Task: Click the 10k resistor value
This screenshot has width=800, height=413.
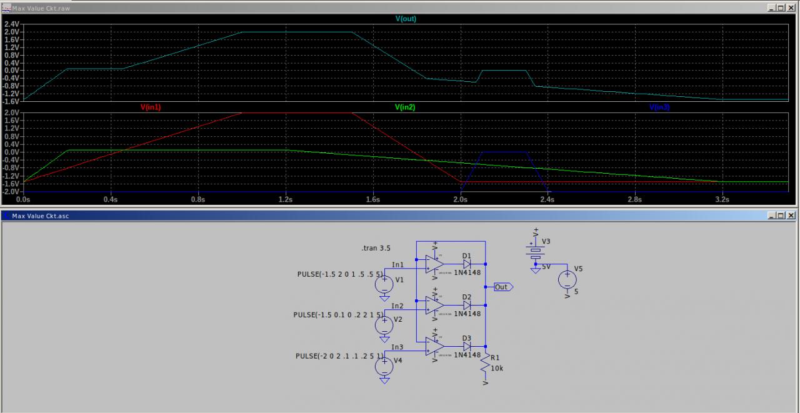Action: (x=497, y=369)
